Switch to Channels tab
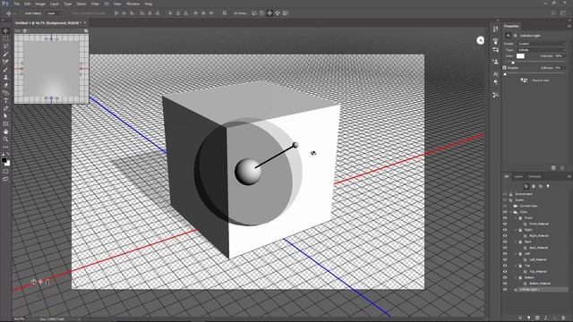Viewport: 573px width, 322px height. click(535, 177)
